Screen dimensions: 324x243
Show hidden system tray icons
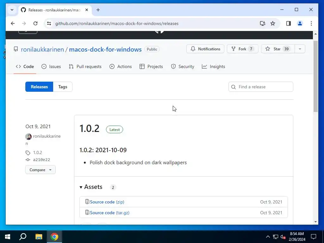click(x=268, y=237)
